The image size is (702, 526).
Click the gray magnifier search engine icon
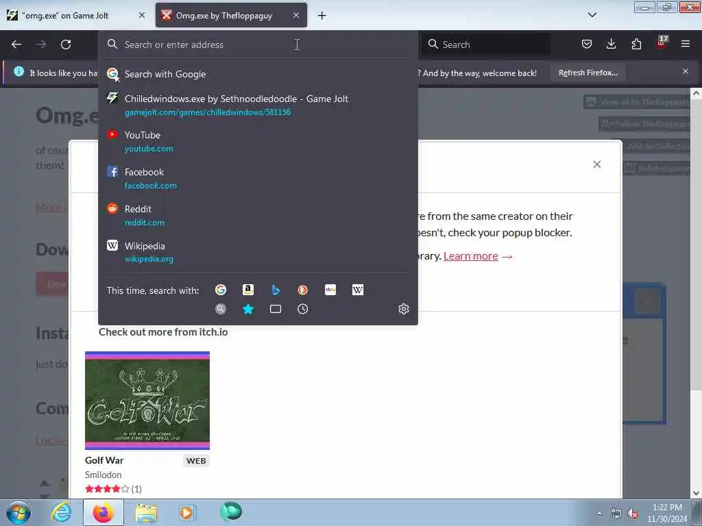[221, 309]
